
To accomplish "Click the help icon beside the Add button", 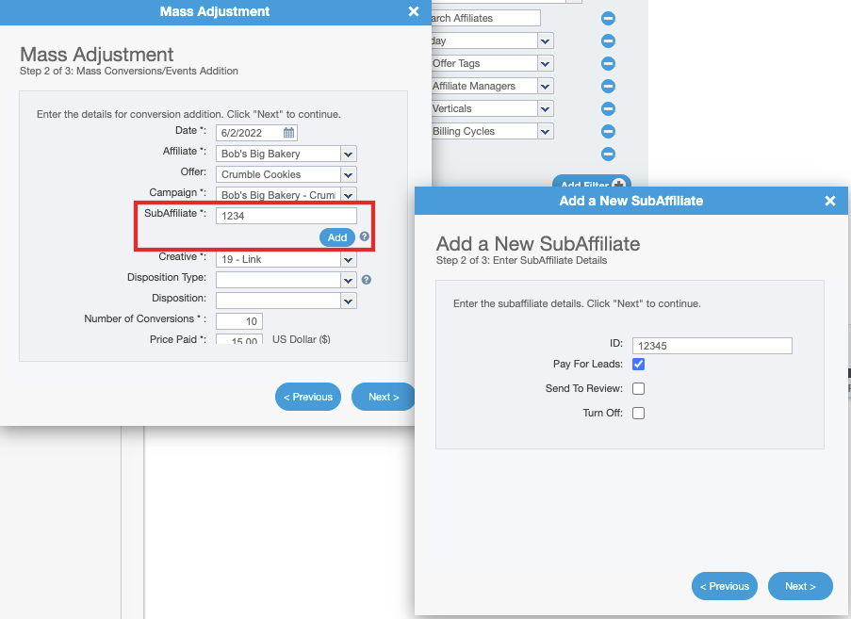I will click(x=364, y=237).
